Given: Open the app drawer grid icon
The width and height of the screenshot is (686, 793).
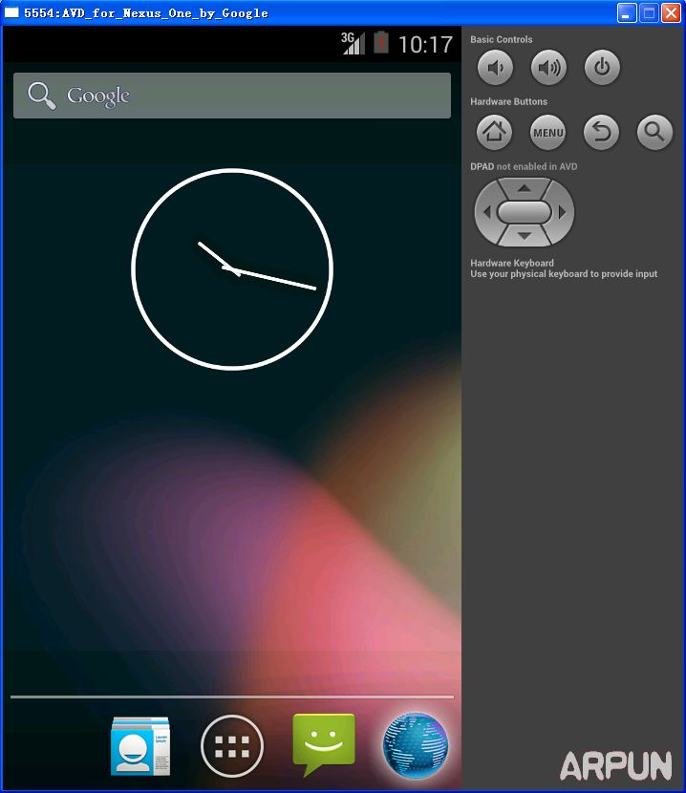Looking at the screenshot, I should pos(232,745).
